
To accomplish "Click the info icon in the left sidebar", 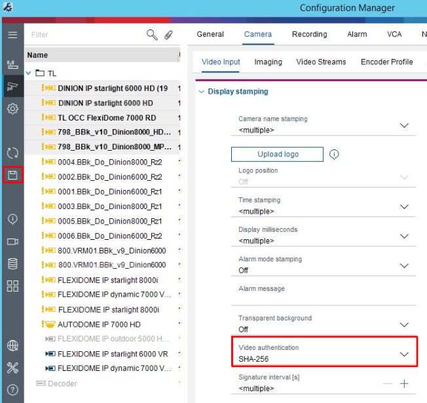I will click(12, 219).
